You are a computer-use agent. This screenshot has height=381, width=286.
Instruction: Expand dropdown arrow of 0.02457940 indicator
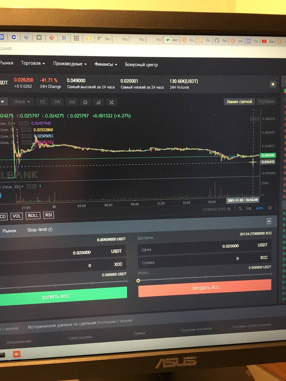click(14, 123)
